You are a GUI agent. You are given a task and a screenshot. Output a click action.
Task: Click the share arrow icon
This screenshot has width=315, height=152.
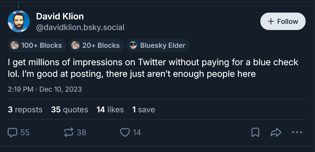(275, 132)
